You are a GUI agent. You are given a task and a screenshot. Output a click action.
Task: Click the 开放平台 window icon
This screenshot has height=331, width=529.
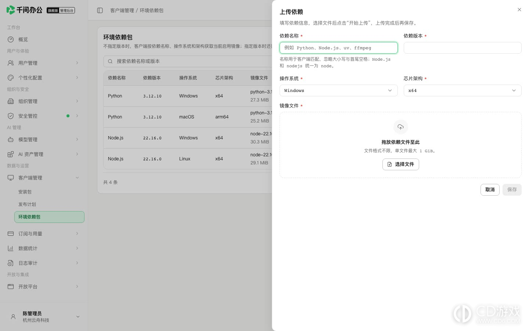point(11,286)
